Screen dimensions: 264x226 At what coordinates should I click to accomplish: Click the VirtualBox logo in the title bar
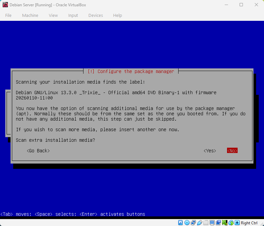coord(5,5)
